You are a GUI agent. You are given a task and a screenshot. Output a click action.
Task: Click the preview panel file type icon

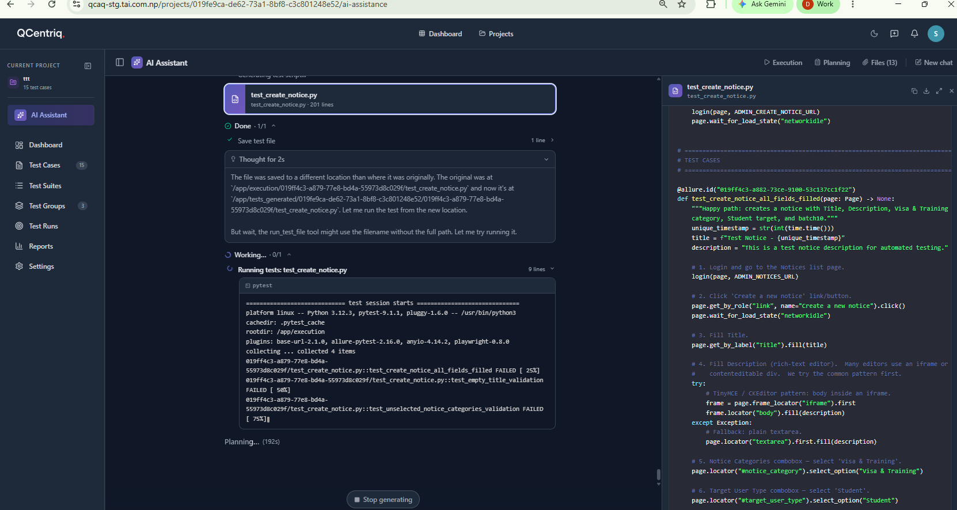point(675,91)
